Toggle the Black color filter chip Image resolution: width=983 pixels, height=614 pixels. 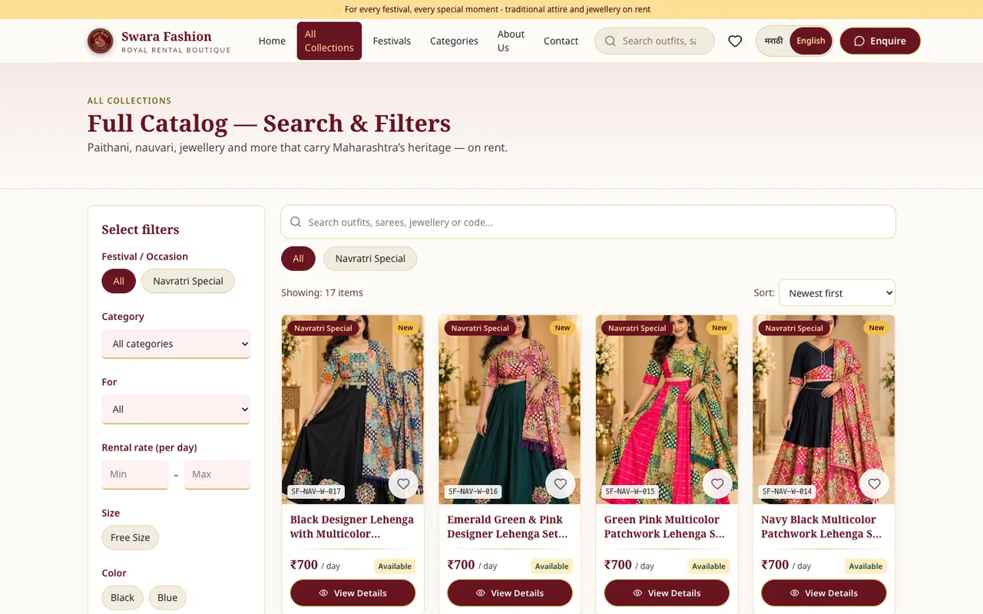[x=122, y=597]
